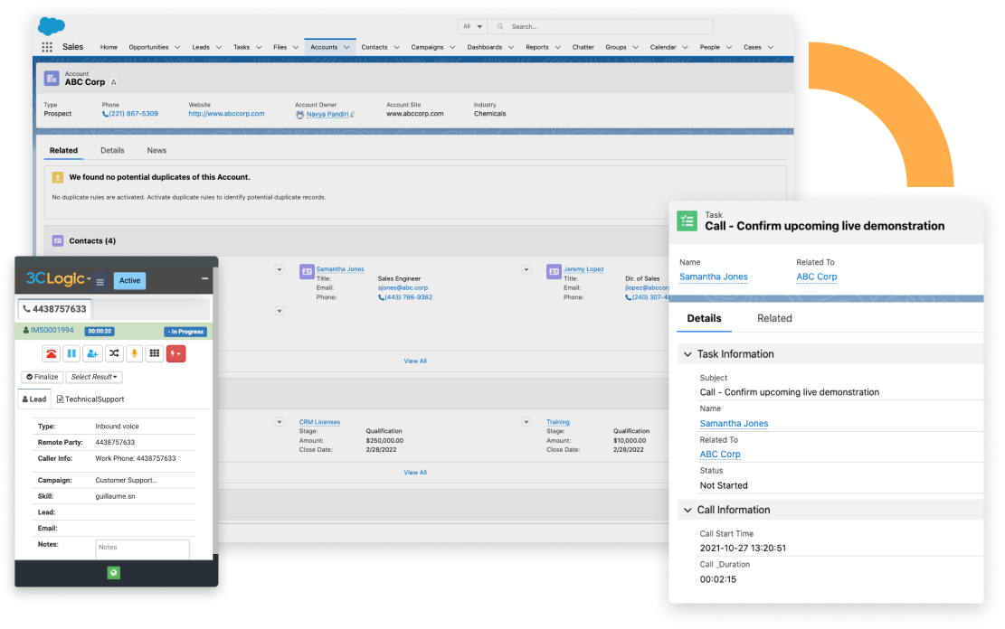Switch to the task panel Related tab

[774, 318]
